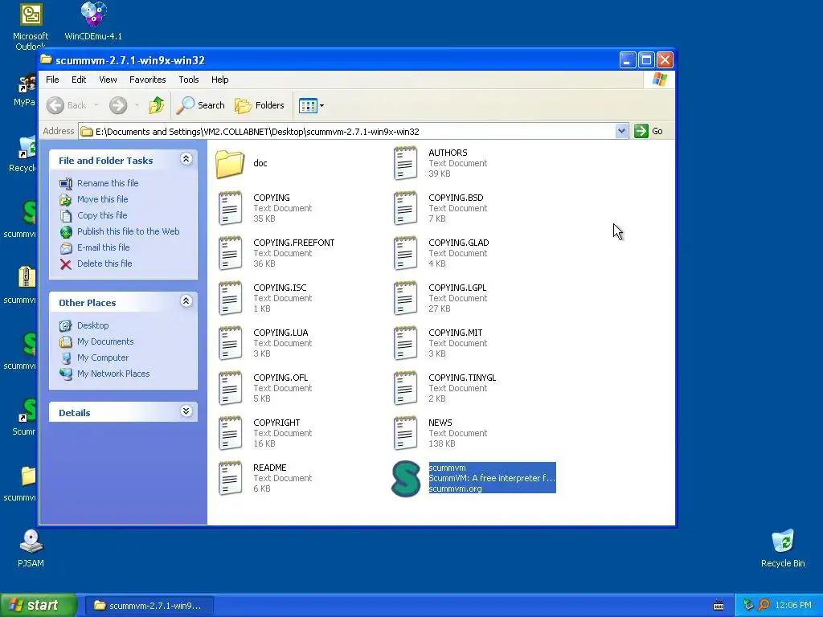Screen dimensions: 823x617
Task: Open the Favorites menu
Action: click(148, 80)
